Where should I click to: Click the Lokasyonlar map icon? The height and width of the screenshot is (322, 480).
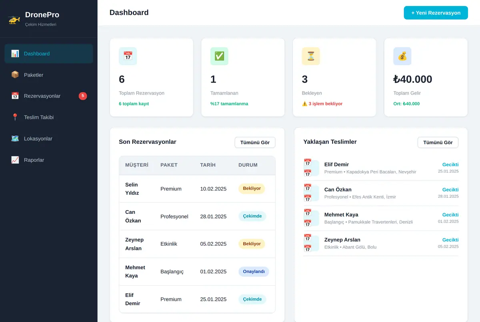[15, 139]
